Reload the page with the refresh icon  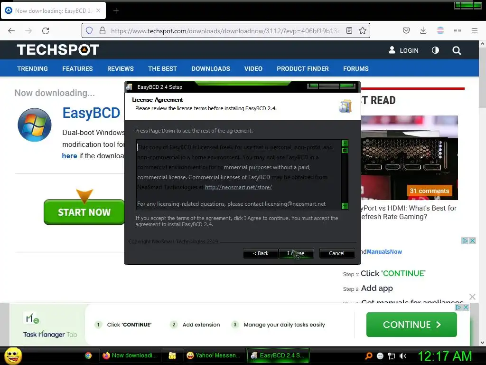click(46, 31)
